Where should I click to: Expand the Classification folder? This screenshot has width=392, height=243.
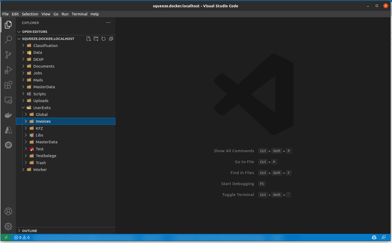[x=66, y=45]
